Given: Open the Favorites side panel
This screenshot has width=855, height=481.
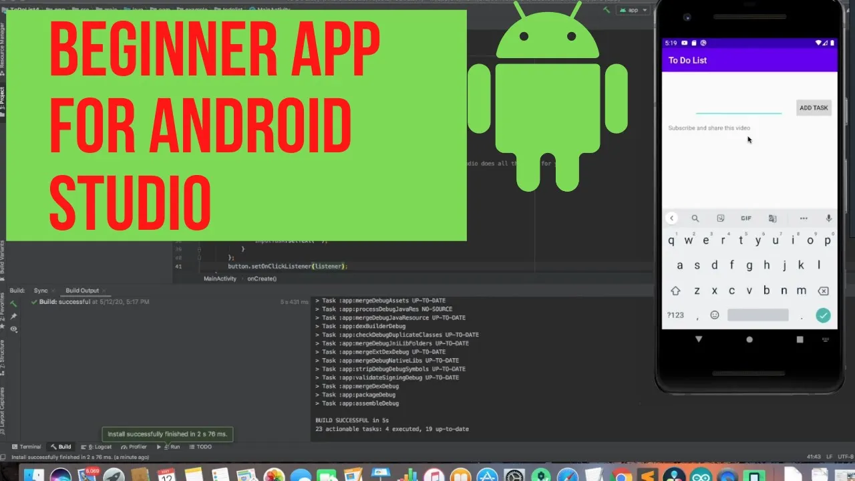Looking at the screenshot, I should [3, 311].
